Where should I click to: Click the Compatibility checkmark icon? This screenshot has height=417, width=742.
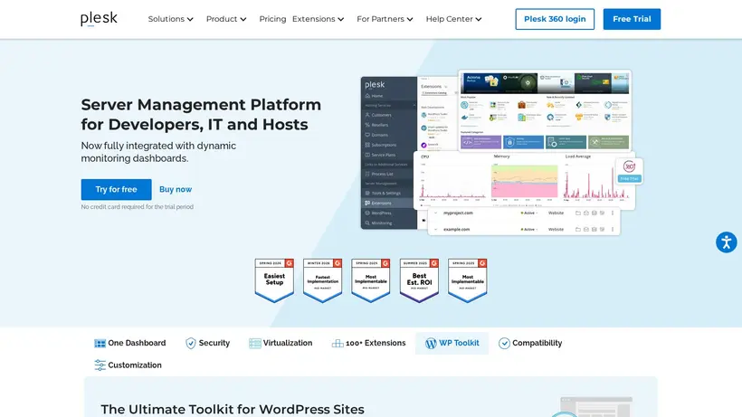point(504,343)
